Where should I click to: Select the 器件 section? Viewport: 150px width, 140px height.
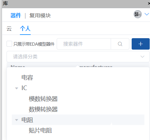click(16, 15)
